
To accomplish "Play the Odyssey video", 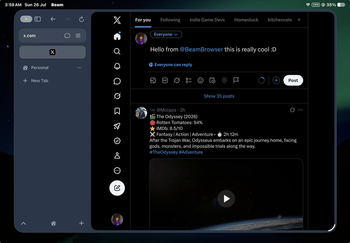I will tap(226, 199).
